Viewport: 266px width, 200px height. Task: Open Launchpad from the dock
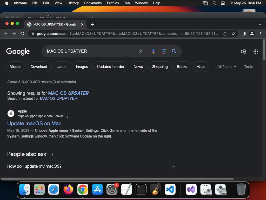(x=39, y=189)
